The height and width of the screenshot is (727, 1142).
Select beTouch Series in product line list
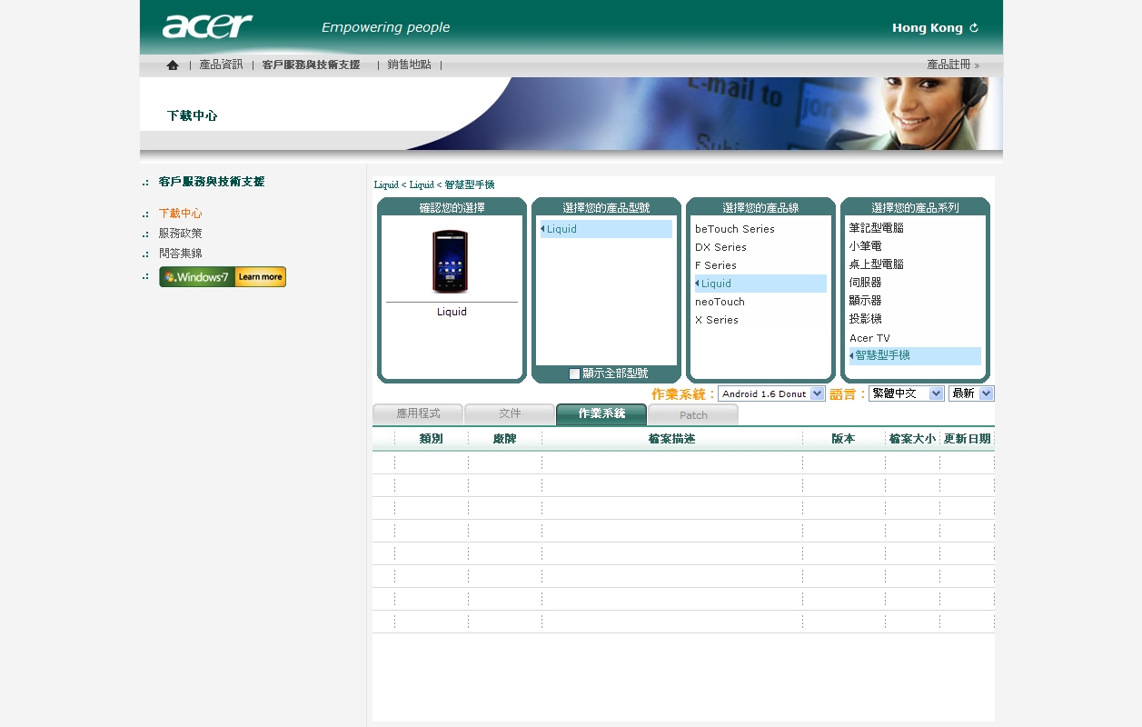(x=735, y=229)
